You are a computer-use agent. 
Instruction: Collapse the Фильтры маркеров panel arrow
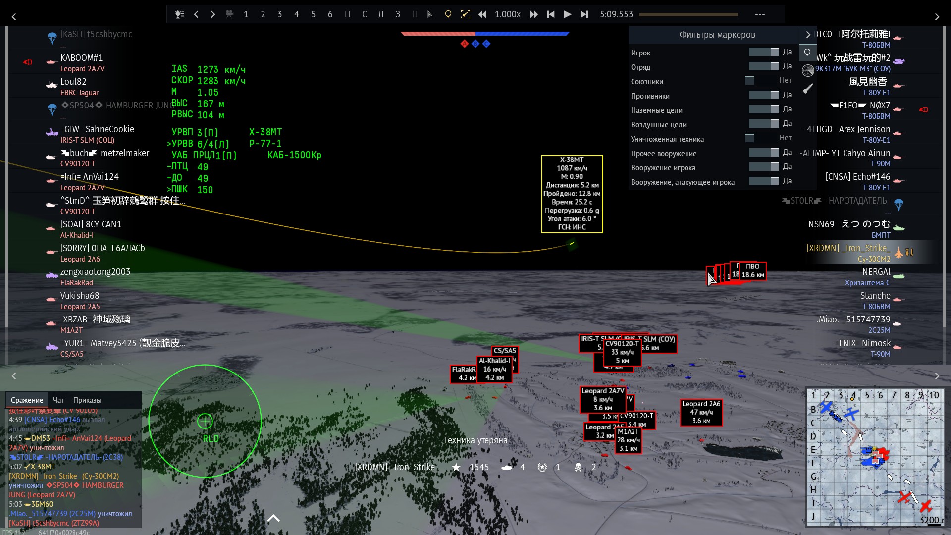808,35
